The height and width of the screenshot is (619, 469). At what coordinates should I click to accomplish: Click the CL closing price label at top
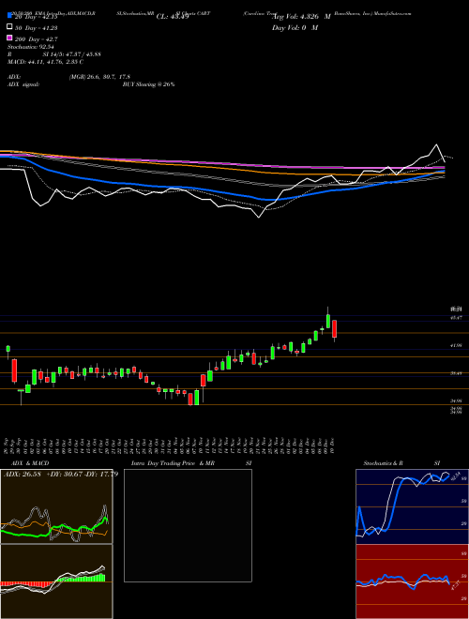(x=173, y=17)
